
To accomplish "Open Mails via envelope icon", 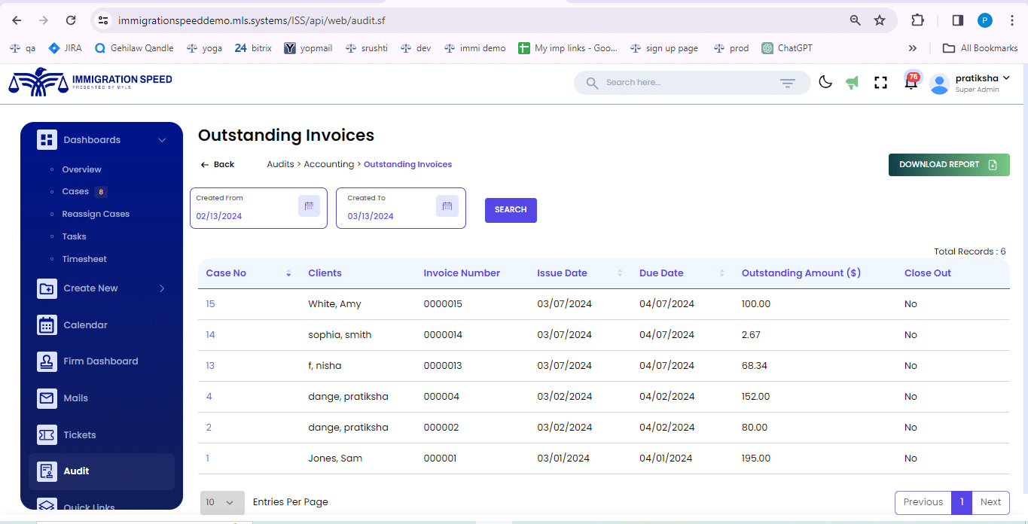I will pos(47,398).
